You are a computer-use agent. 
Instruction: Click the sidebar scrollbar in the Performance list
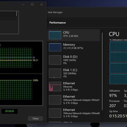click(x=102, y=71)
